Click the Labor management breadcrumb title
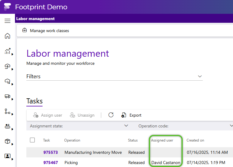233x167 pixels. [35, 19]
